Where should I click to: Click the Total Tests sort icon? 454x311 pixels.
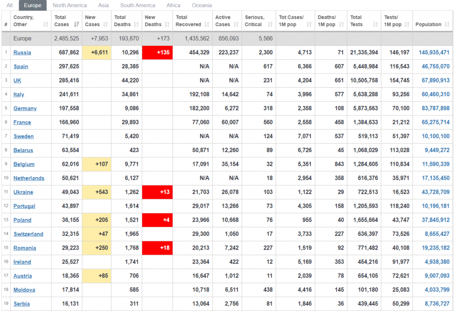click(375, 24)
